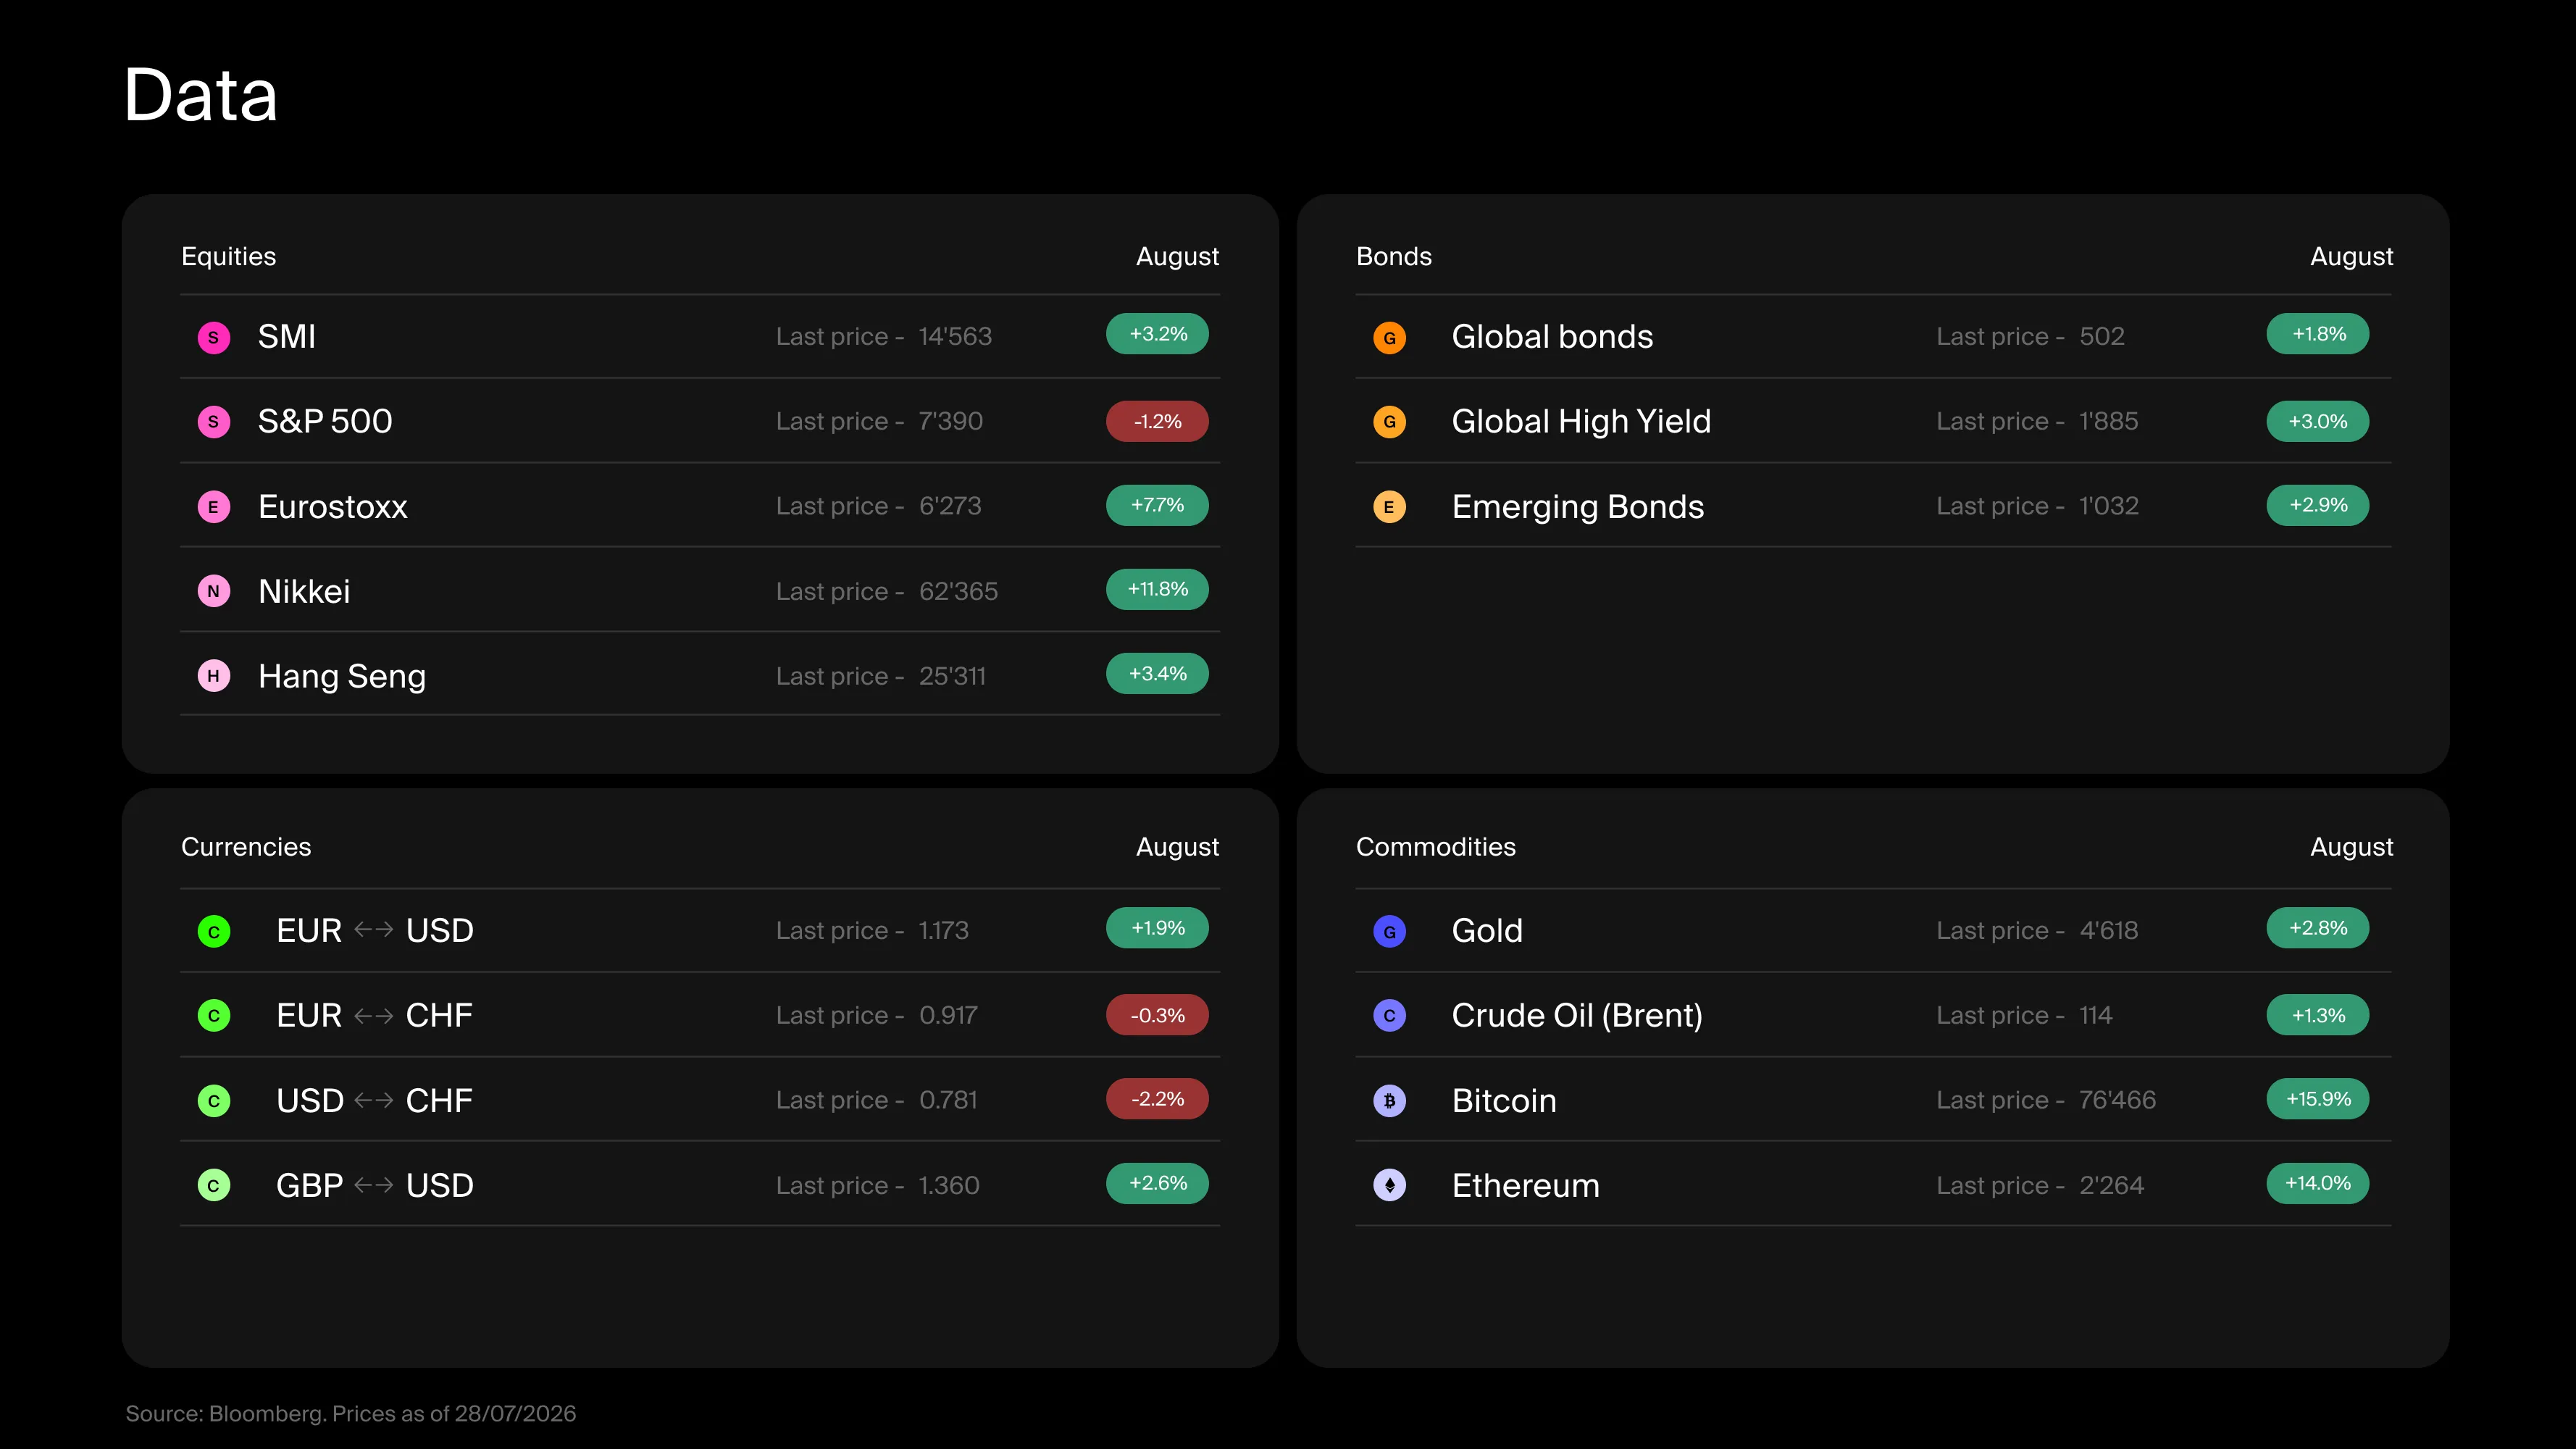Click the Bitcoin symbol icon

(x=1389, y=1100)
